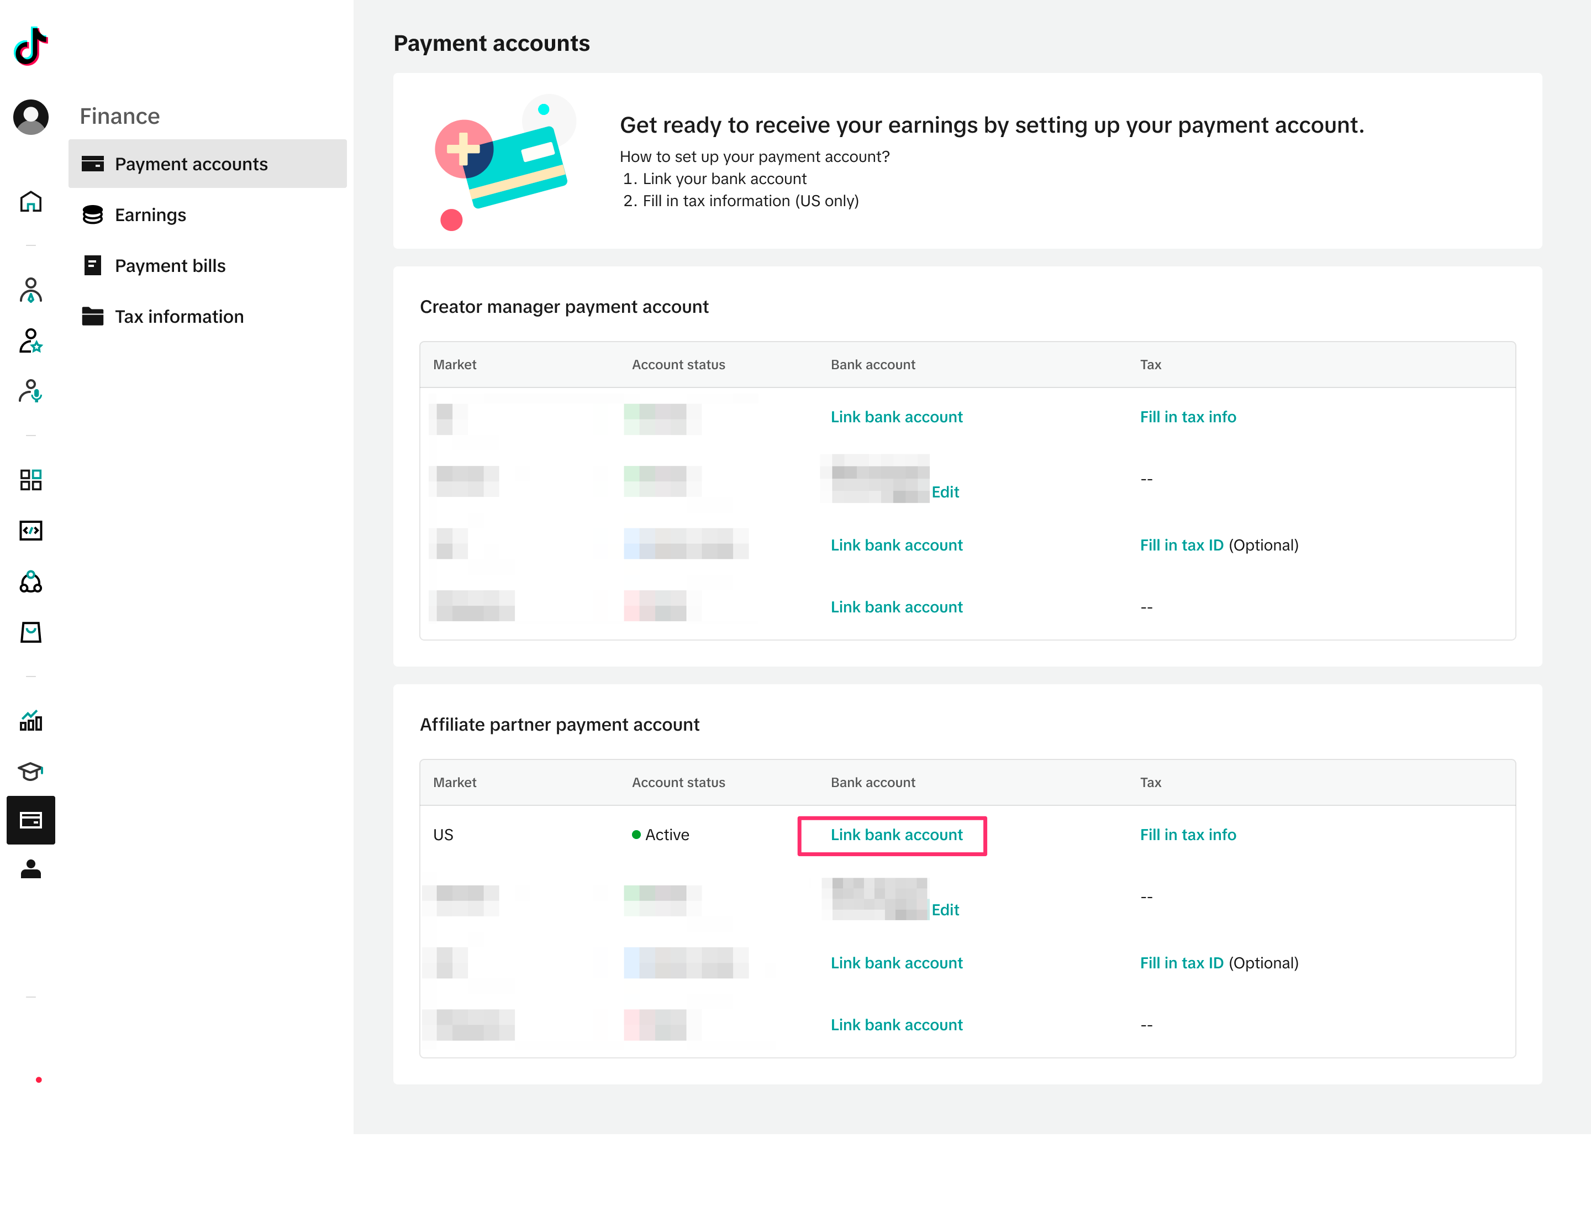Click the graduation cap academy icon
This screenshot has height=1227, width=1591.
click(x=30, y=771)
